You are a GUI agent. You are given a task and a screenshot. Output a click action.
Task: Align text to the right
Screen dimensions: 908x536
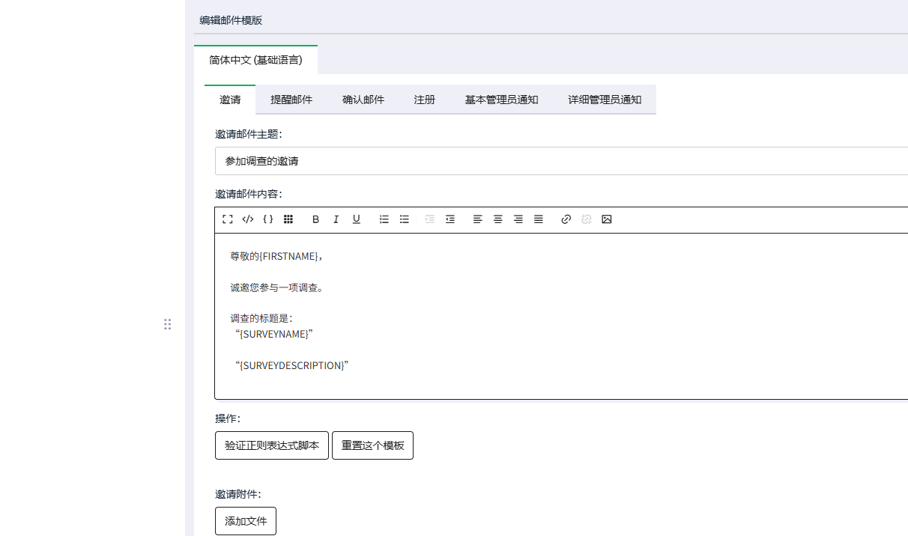(x=518, y=219)
